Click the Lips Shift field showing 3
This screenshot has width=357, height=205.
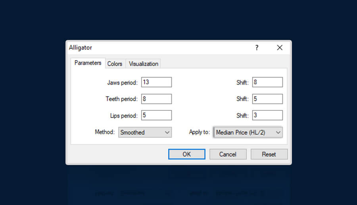(267, 116)
